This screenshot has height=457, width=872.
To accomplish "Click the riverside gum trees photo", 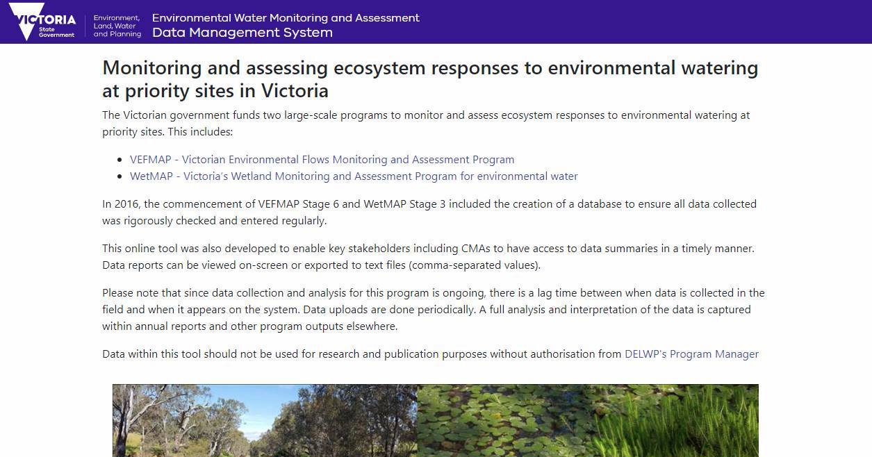I will (264, 420).
